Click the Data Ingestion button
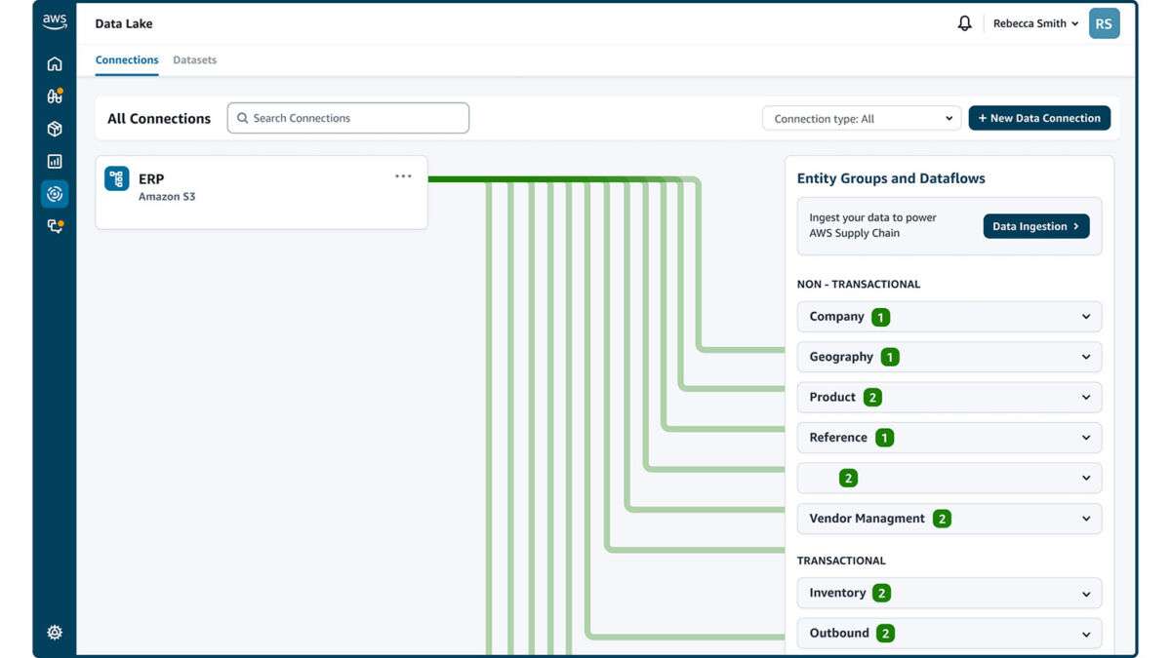This screenshot has width=1171, height=658. [x=1036, y=225]
